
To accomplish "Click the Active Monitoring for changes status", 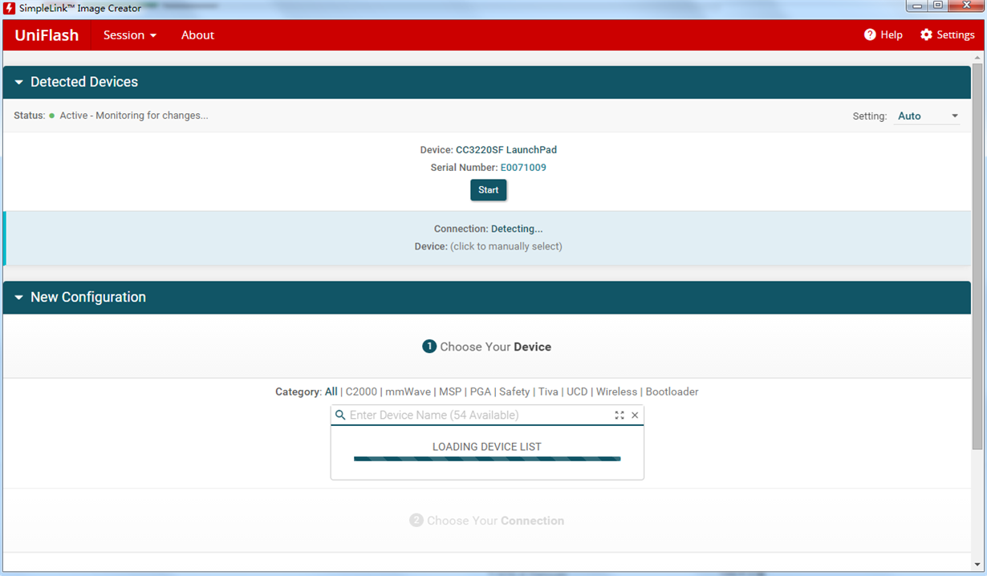I will tap(134, 116).
